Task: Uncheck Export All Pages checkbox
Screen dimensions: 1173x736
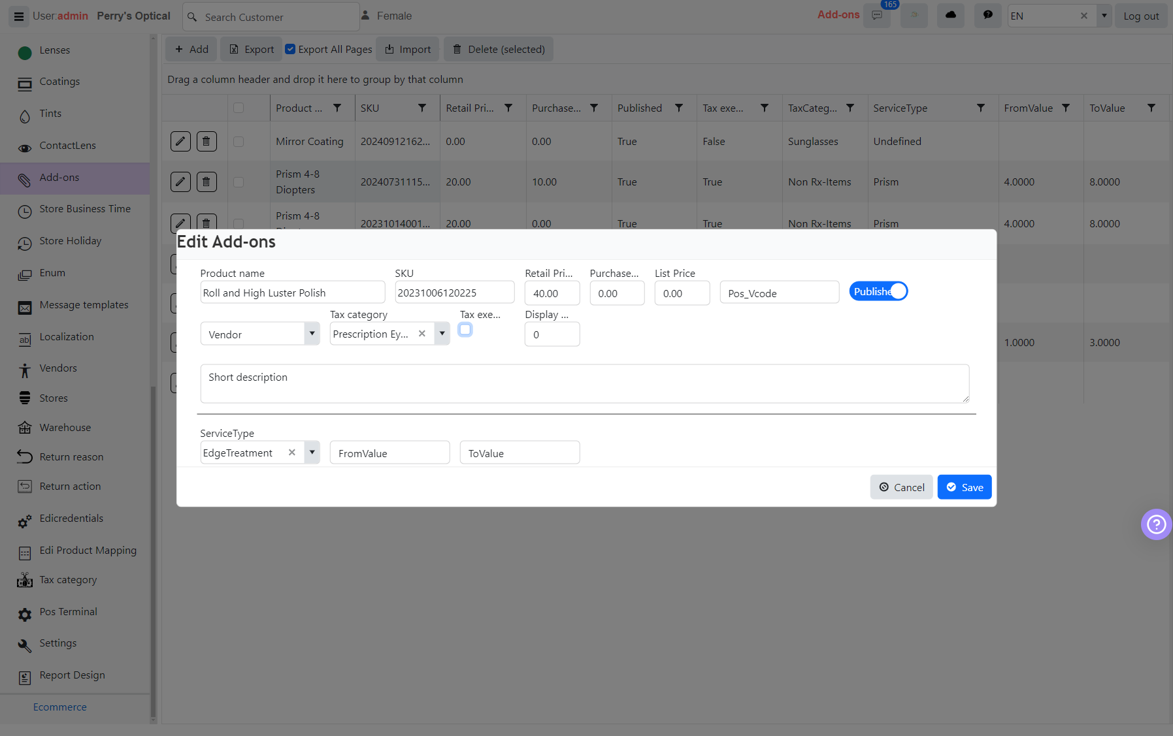Action: (x=290, y=49)
